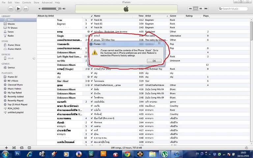
Task: Click the add playlist plus button
Action: pyautogui.click(x=6, y=148)
